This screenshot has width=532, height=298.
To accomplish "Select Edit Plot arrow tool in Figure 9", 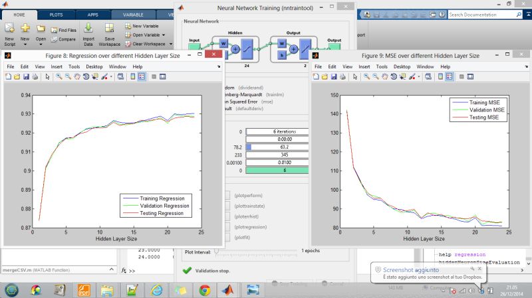I will click(355, 77).
